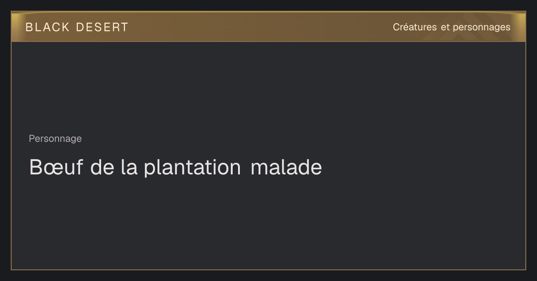
Task: Select the Personnage category label
Action: [55, 139]
